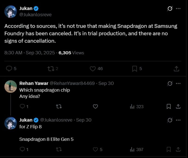Open reply on main Jukan post
Image resolution: width=188 pixels, height=158 pixels.
coord(9,69)
